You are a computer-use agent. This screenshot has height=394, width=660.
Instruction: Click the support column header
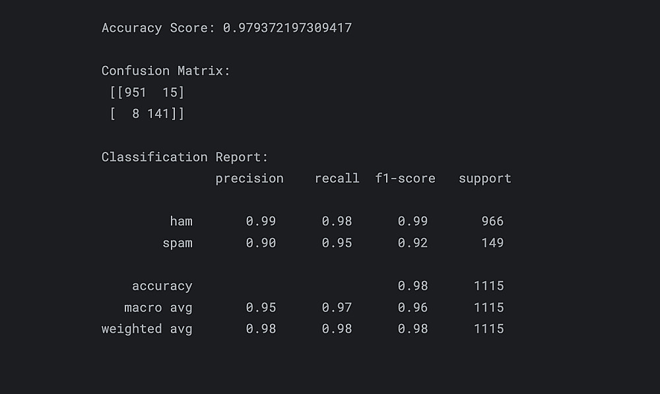[485, 178]
